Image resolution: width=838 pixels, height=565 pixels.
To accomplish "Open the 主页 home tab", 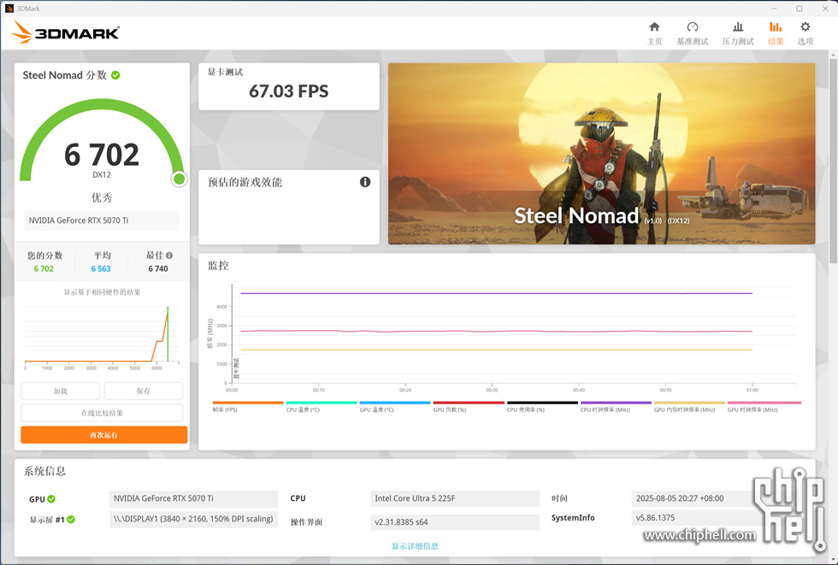I will click(x=654, y=33).
